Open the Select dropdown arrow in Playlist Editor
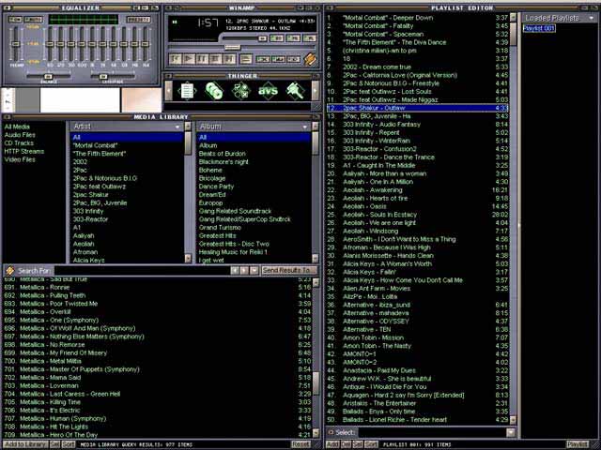 pos(511,432)
